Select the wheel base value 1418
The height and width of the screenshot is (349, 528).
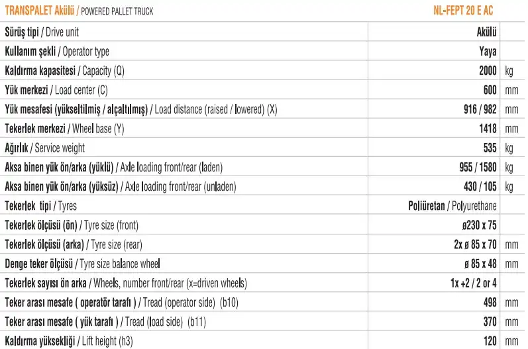pyautogui.click(x=488, y=128)
